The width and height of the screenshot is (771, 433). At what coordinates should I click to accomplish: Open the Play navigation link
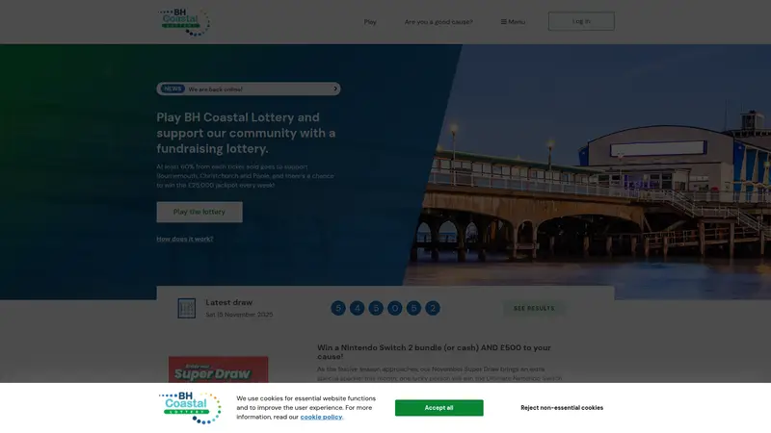tap(370, 21)
